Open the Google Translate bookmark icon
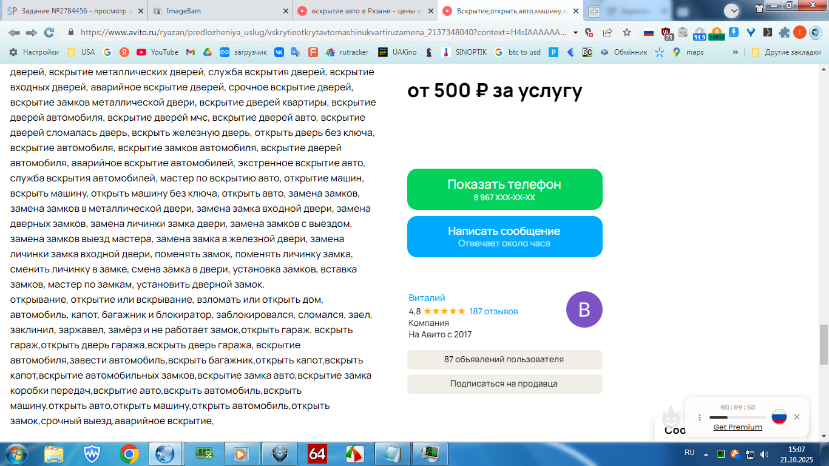This screenshot has height=466, width=829. [296, 52]
